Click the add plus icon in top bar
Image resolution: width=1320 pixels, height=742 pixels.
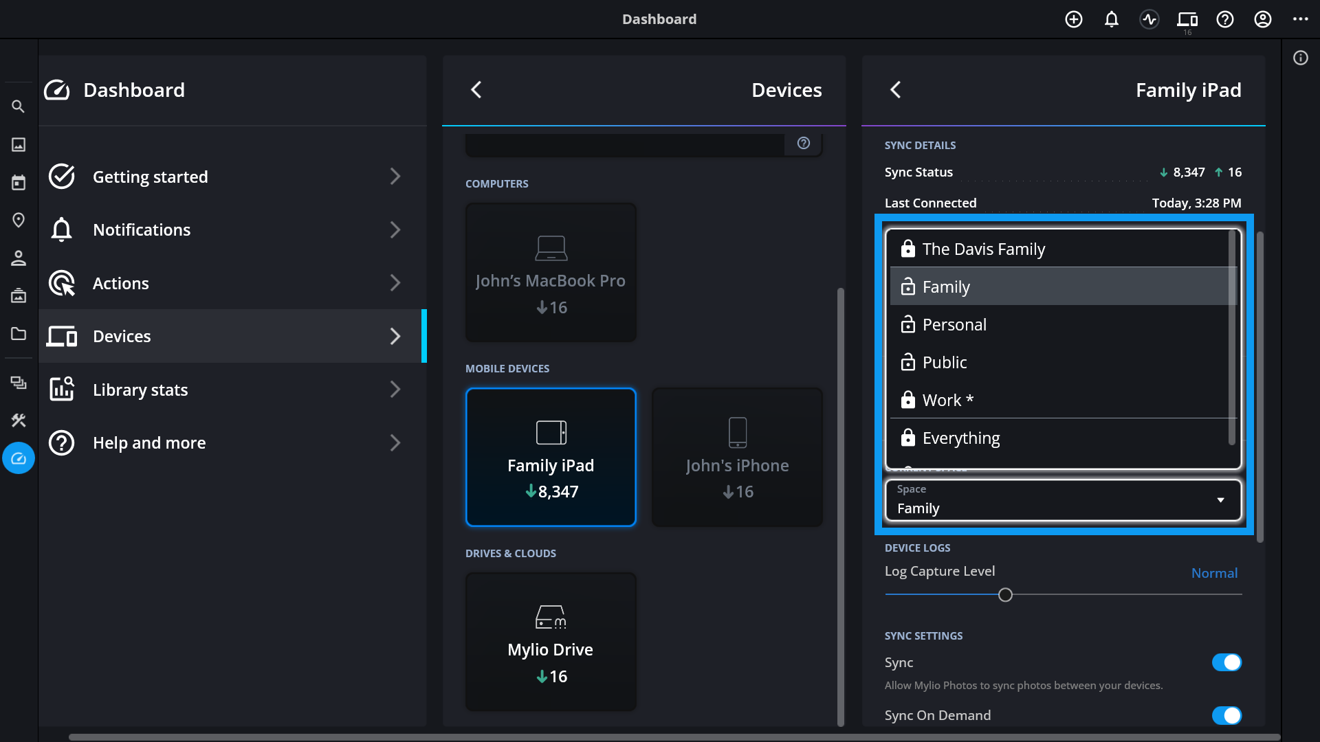point(1074,19)
